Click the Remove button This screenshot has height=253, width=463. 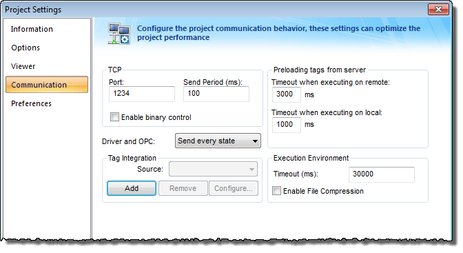click(x=183, y=188)
